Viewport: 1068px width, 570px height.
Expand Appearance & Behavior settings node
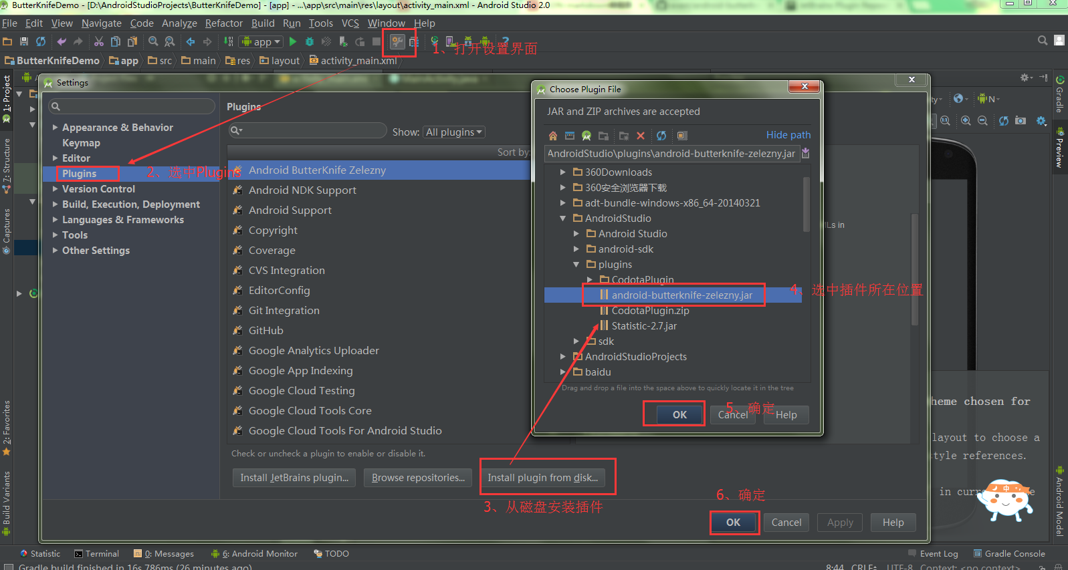coord(55,128)
